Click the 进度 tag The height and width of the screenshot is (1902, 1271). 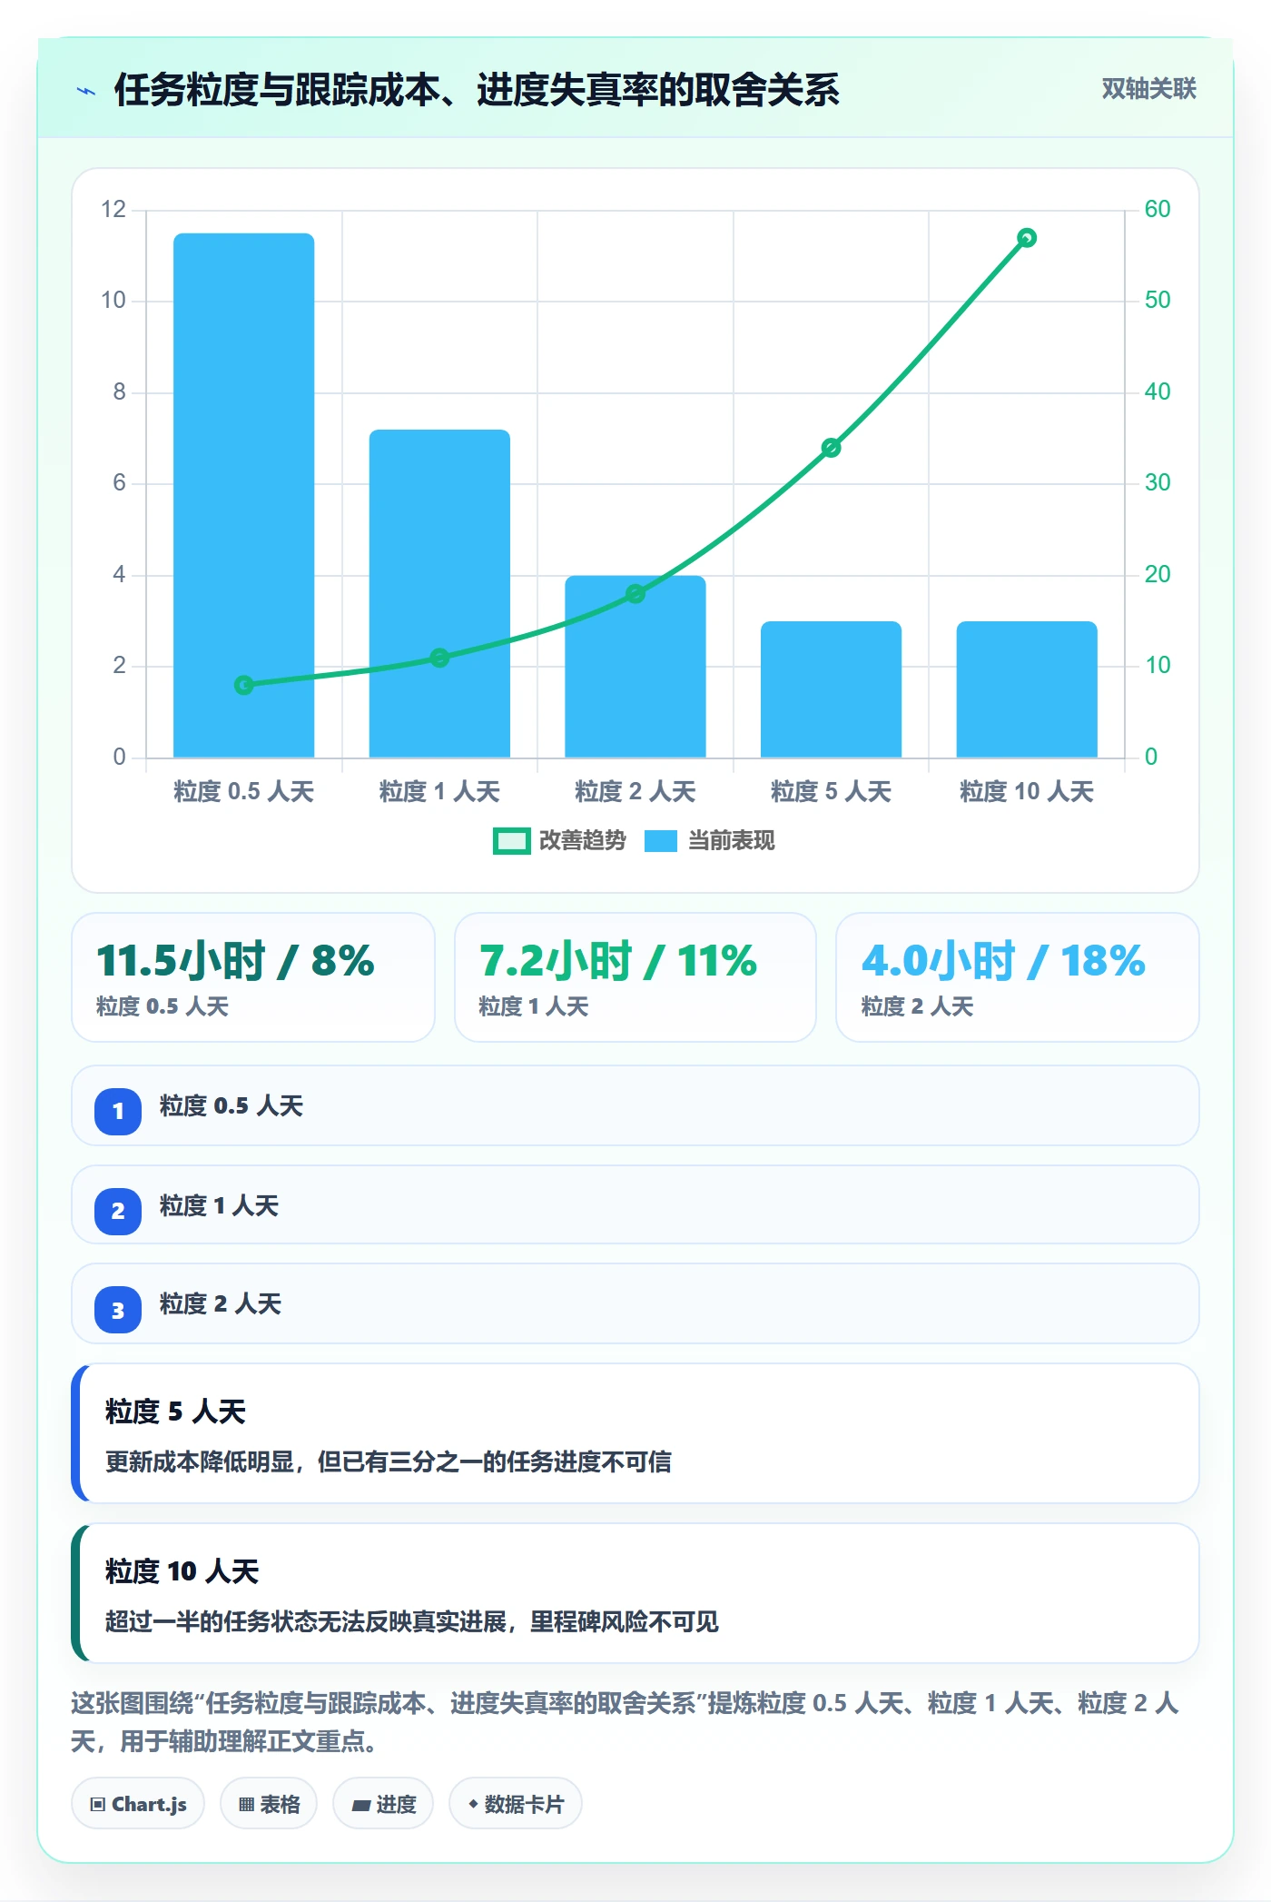(383, 1804)
